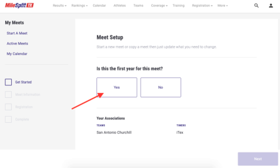This screenshot has width=280, height=168.
Task: Go to the Calendar page
Action: coord(99,6)
